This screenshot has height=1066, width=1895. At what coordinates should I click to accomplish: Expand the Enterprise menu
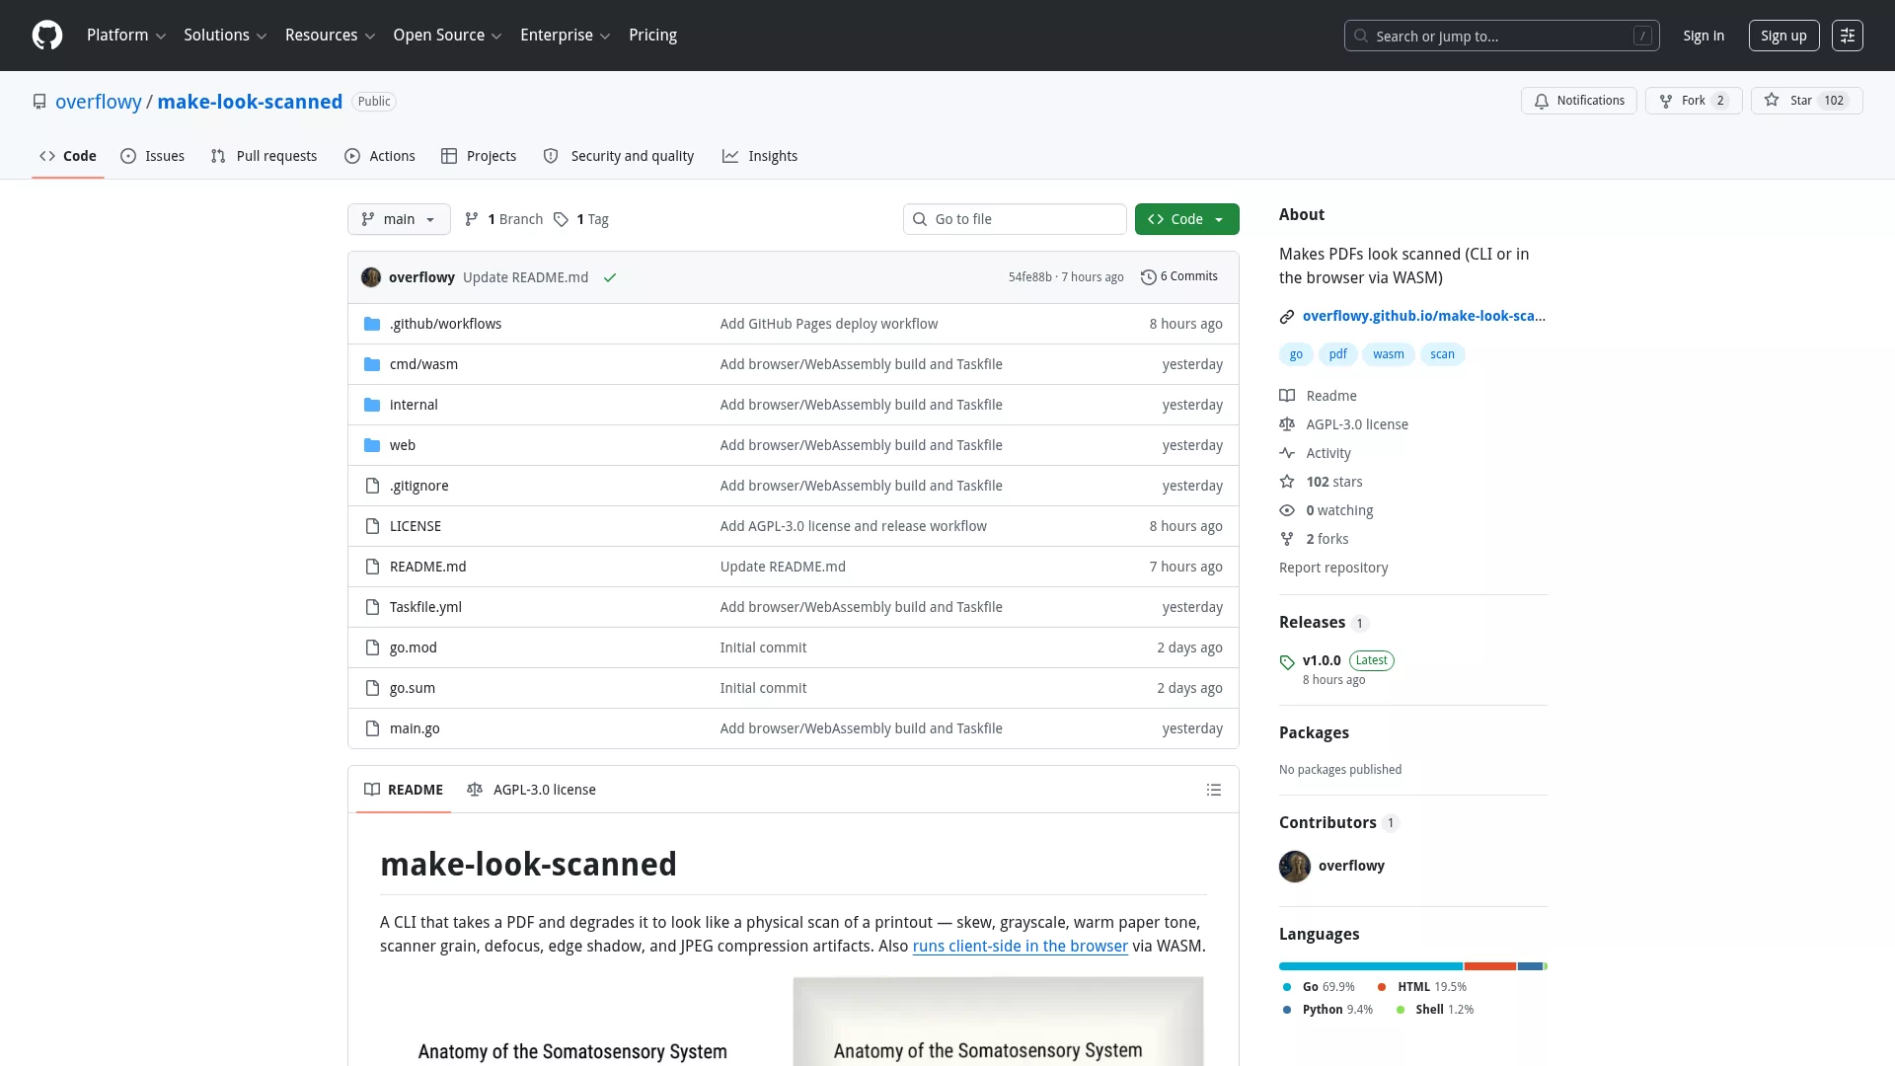click(x=565, y=36)
